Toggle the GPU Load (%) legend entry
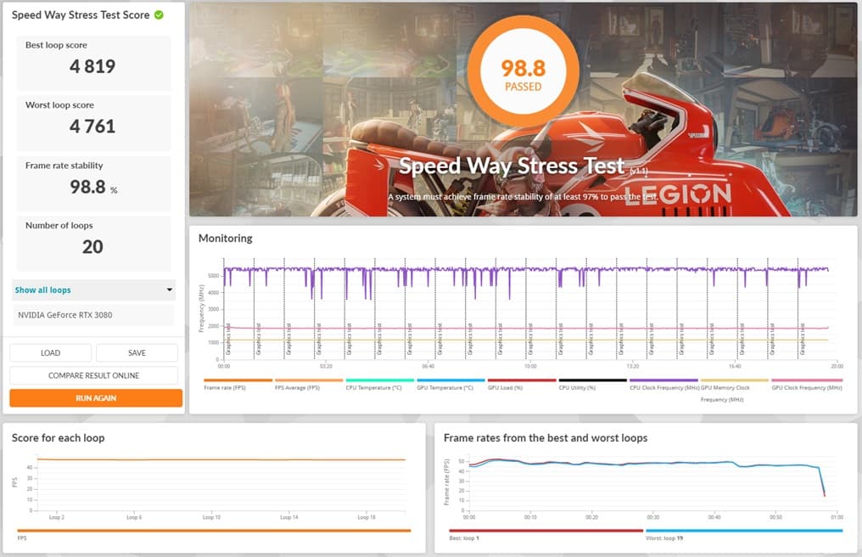 coord(522,384)
